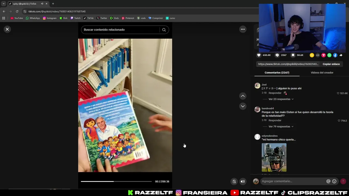
Task: Open bandres64's profile avatar
Action: [x=257, y=109]
